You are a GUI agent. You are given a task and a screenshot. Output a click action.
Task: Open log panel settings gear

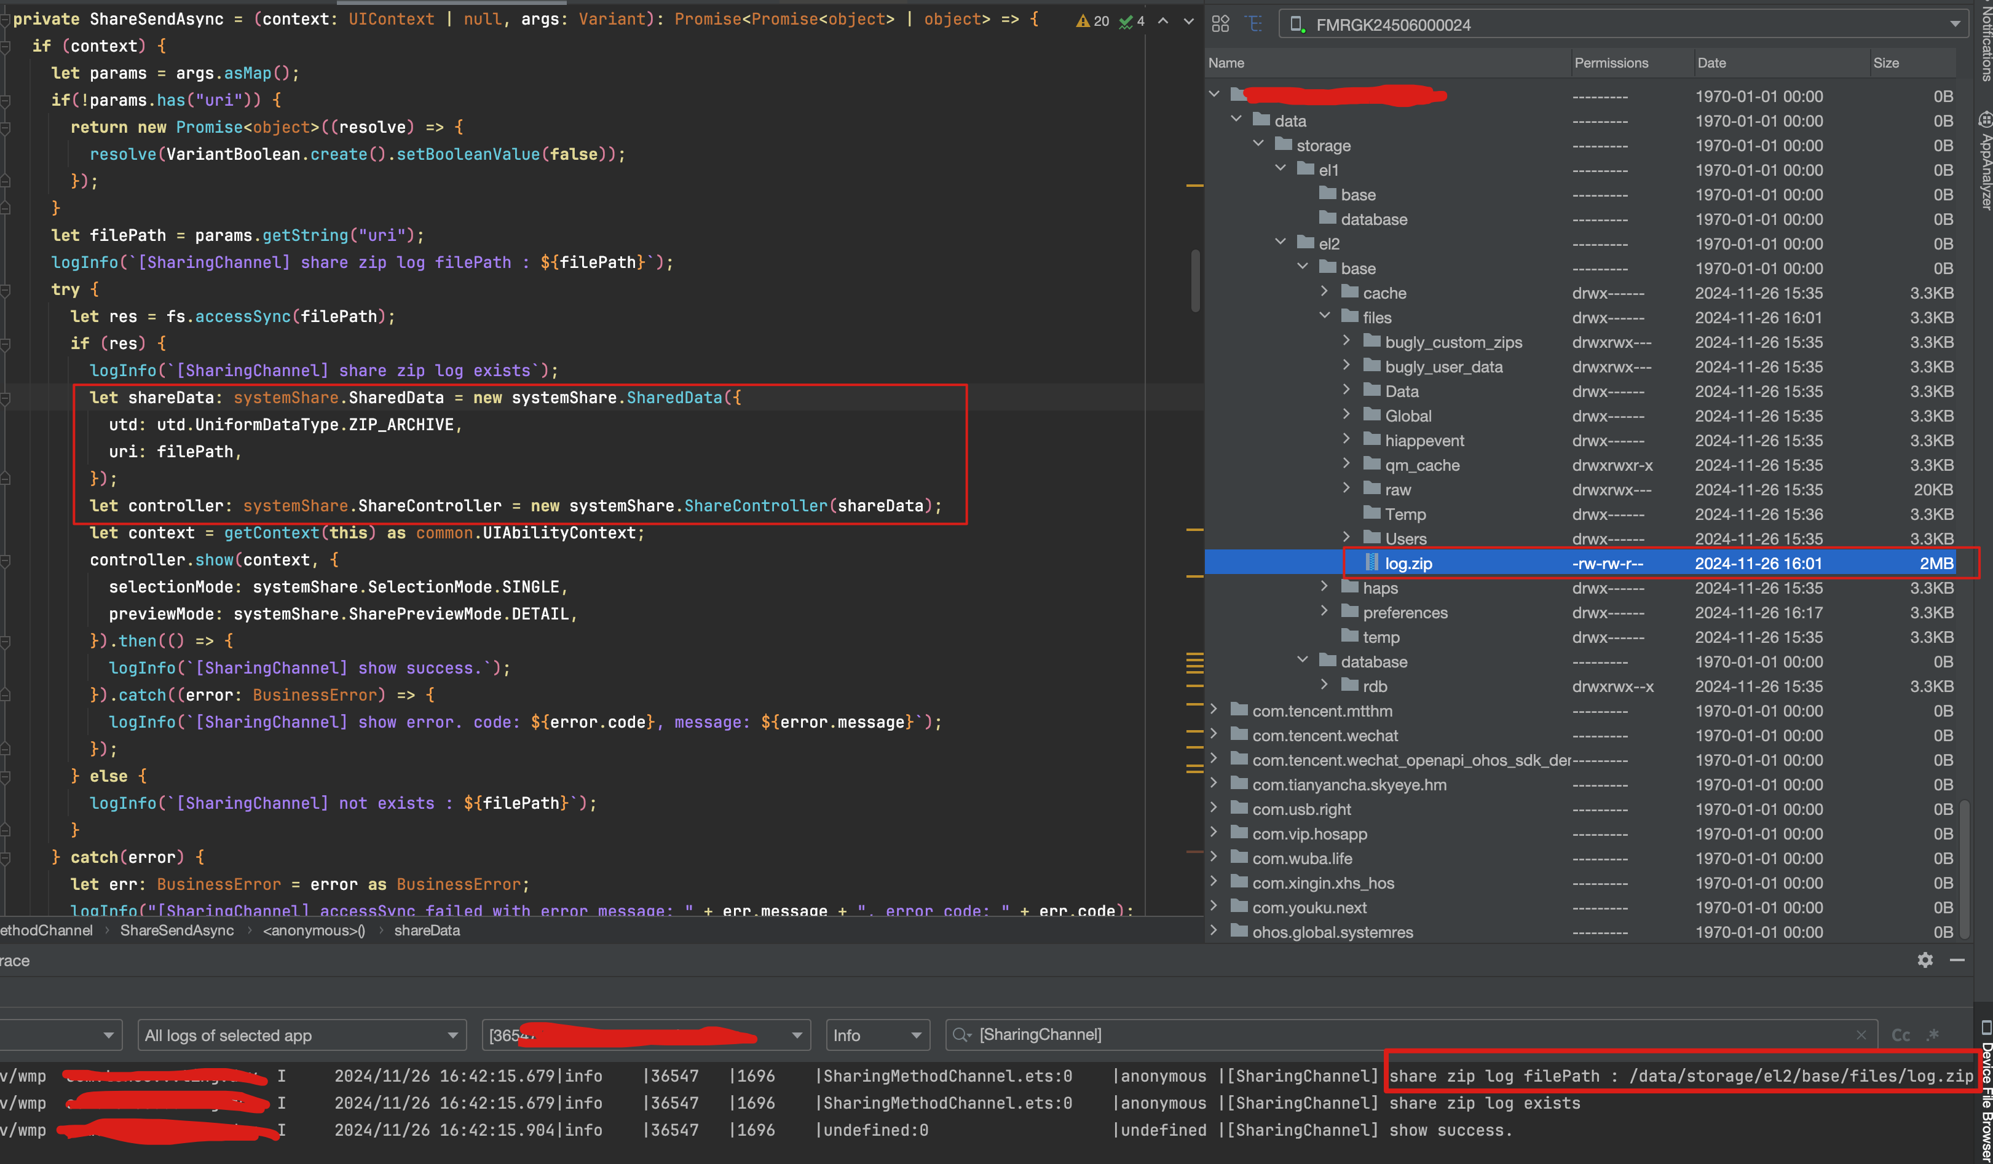1925,959
